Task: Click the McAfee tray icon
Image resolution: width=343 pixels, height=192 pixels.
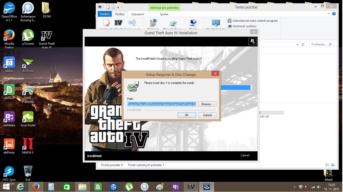Action: pos(301,187)
